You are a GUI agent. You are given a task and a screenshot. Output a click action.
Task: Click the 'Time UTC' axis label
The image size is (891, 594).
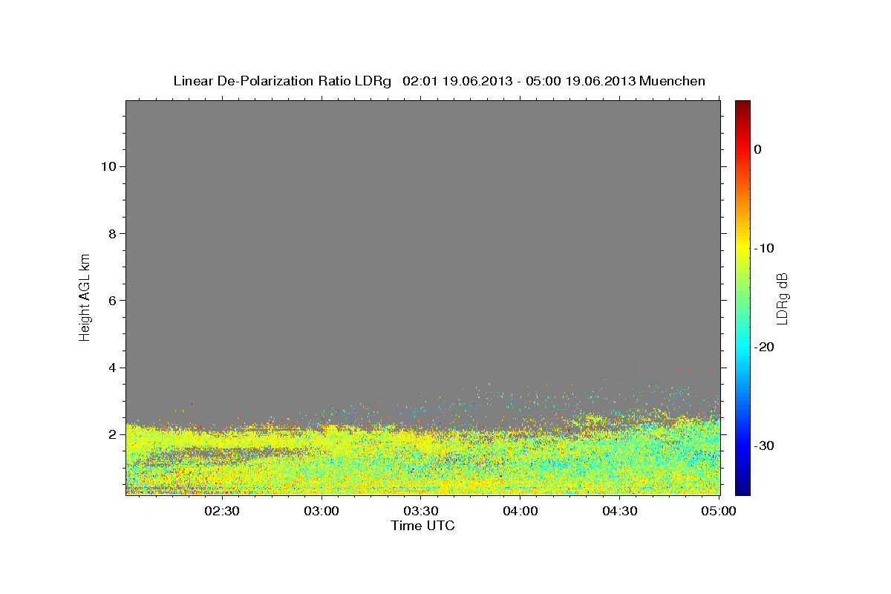(x=422, y=526)
